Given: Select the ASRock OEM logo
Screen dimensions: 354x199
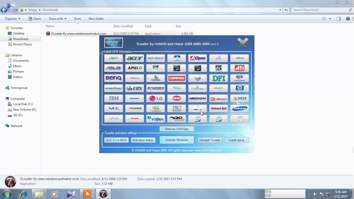Looking at the screenshot, I should [240, 58].
